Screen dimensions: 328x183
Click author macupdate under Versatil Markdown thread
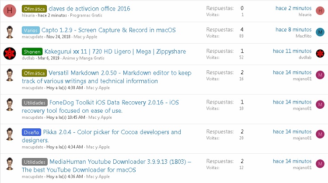click(x=32, y=88)
